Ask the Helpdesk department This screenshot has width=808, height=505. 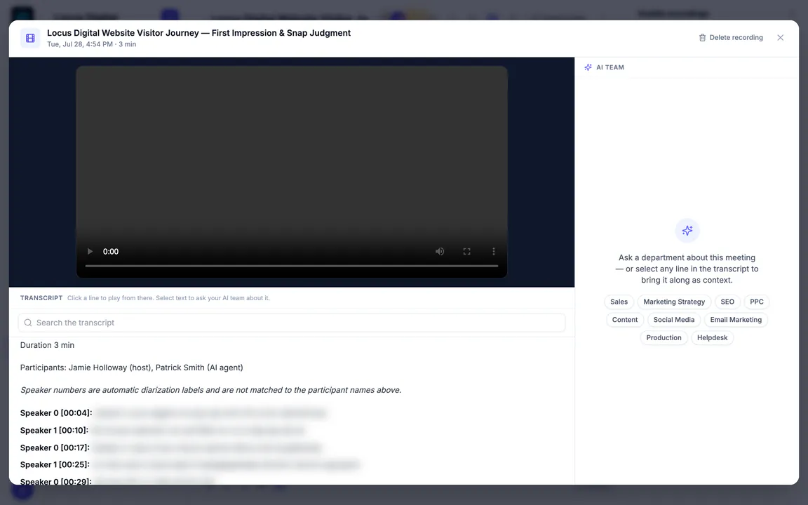[712, 338]
